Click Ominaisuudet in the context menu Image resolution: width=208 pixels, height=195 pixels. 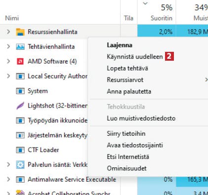click(x=126, y=168)
